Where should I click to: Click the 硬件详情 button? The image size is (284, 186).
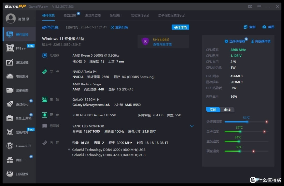coord(180,27)
